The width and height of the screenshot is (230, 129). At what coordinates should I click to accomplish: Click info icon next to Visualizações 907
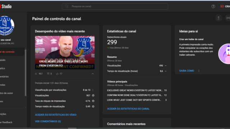(93, 95)
